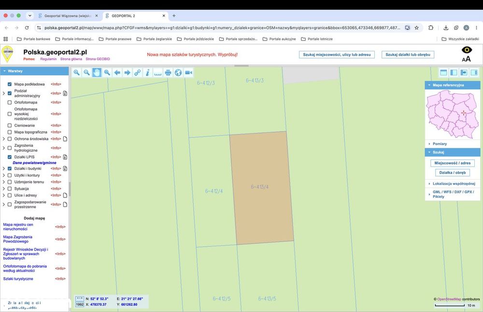Screen dimensions: 483x312
Task: Click the eye high-contrast icon
Action: (x=467, y=50)
